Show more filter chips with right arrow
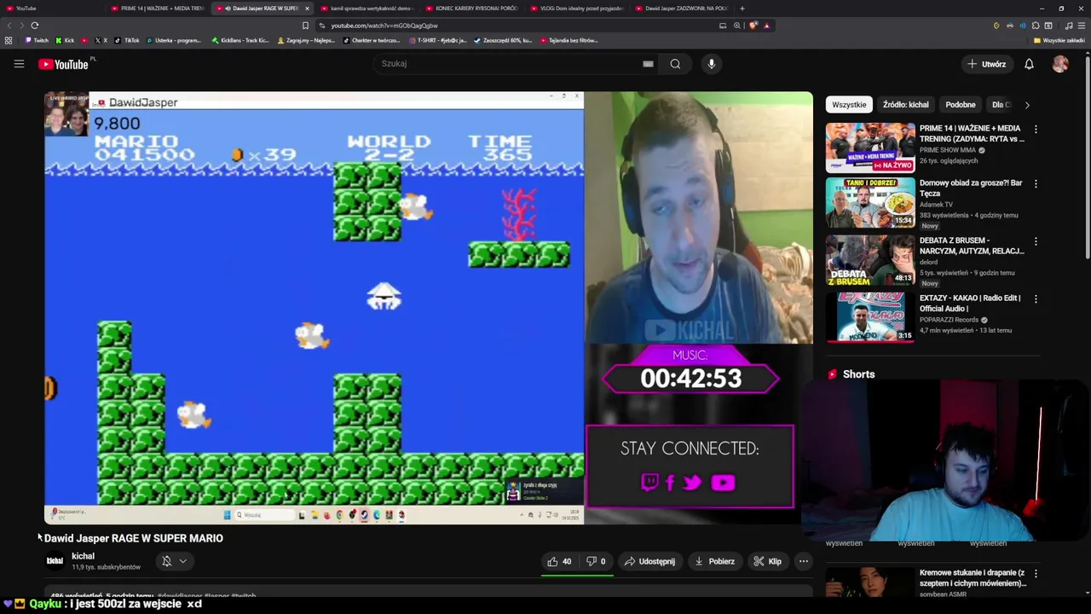1091x614 pixels. coord(1027,105)
